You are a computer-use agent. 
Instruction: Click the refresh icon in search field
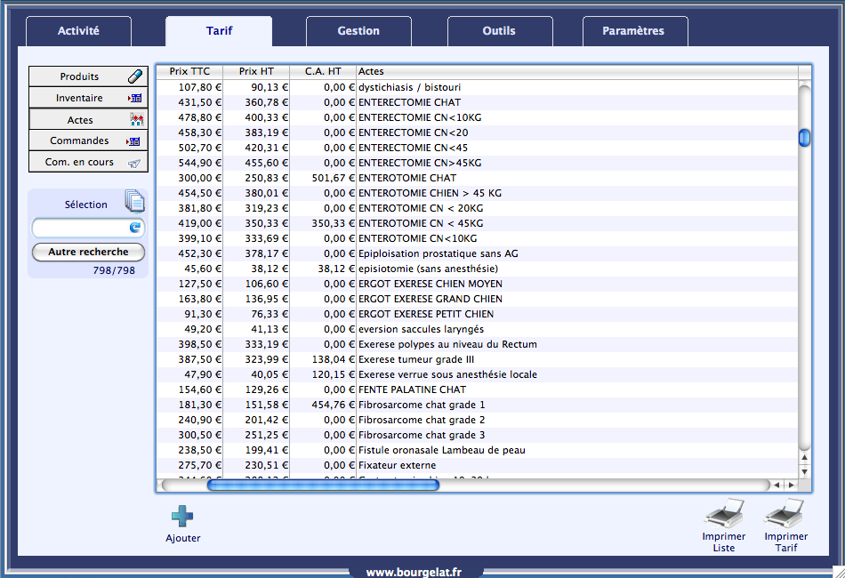[x=134, y=228]
